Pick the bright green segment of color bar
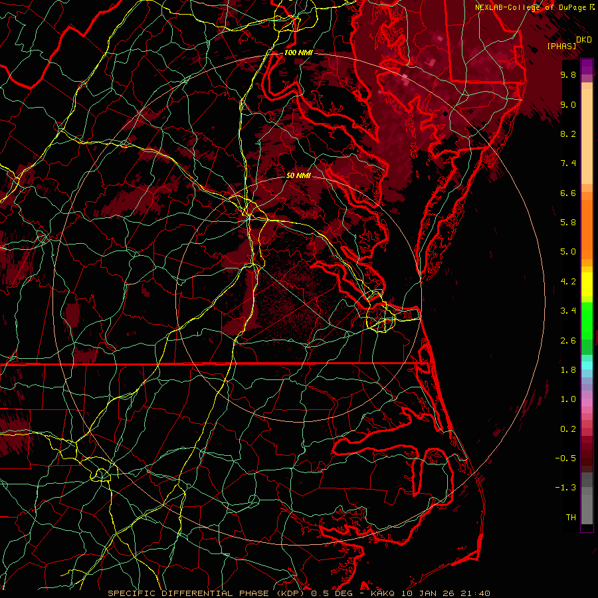 (587, 321)
